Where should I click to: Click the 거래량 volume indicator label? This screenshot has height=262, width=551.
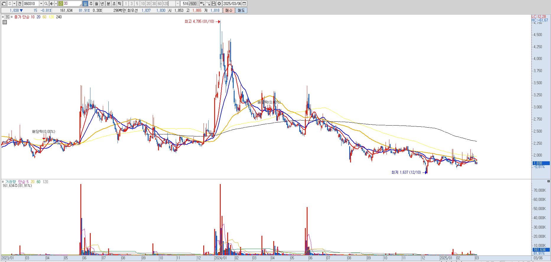point(11,182)
